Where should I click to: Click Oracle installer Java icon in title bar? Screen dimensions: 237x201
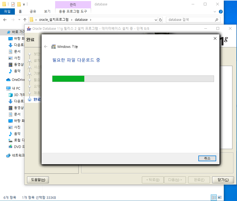29,28
